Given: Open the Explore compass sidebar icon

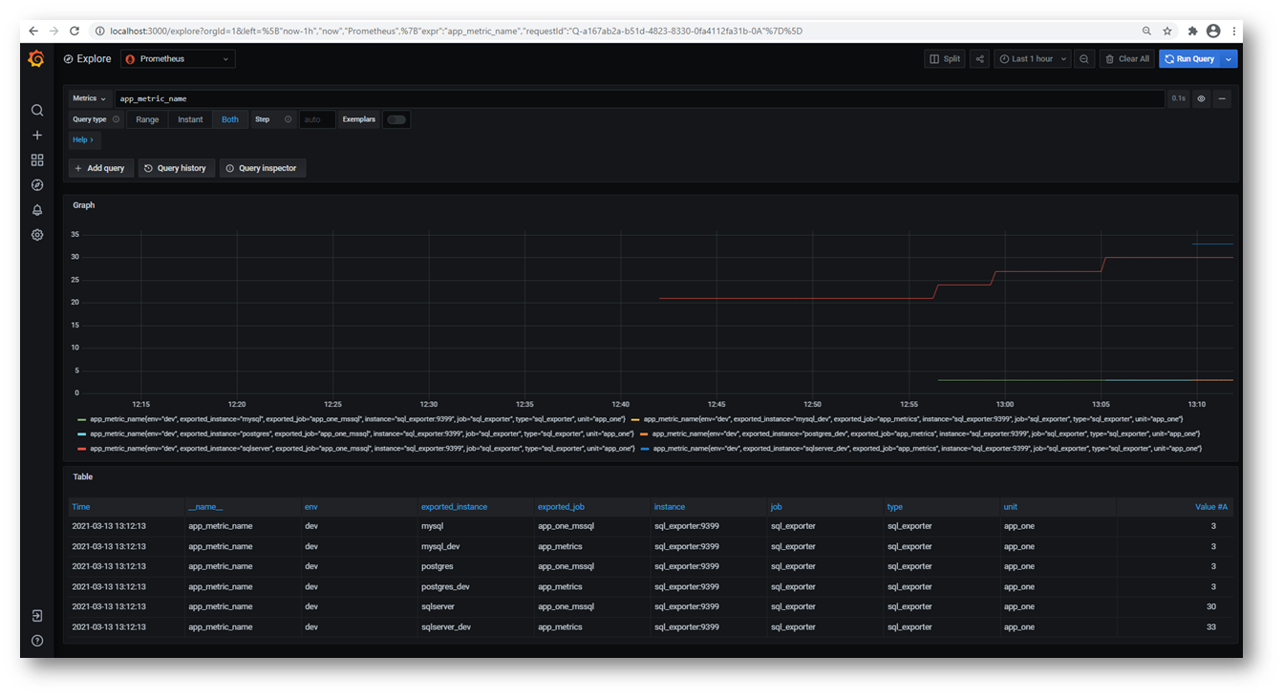Looking at the screenshot, I should tap(37, 185).
